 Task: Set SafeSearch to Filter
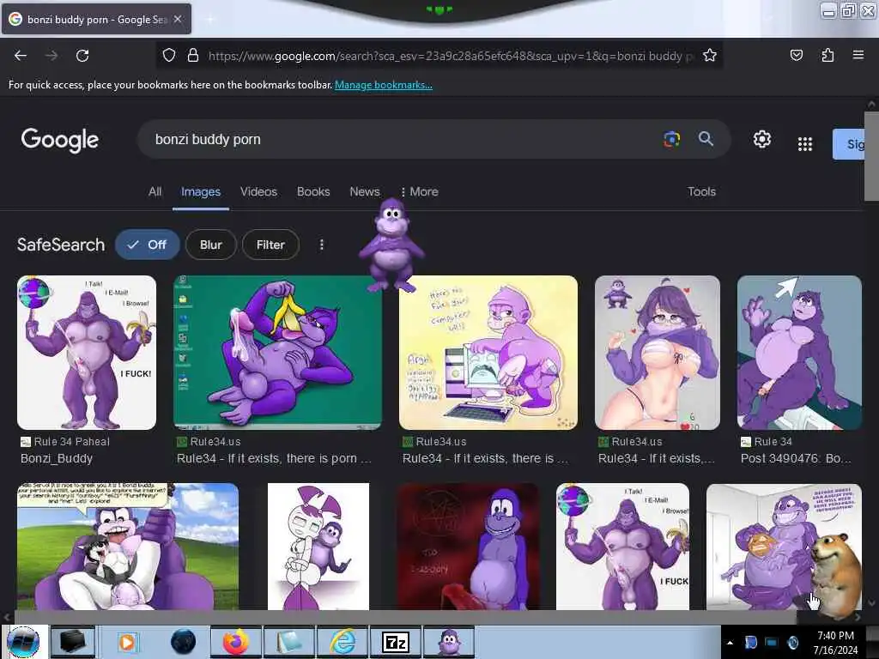[270, 245]
